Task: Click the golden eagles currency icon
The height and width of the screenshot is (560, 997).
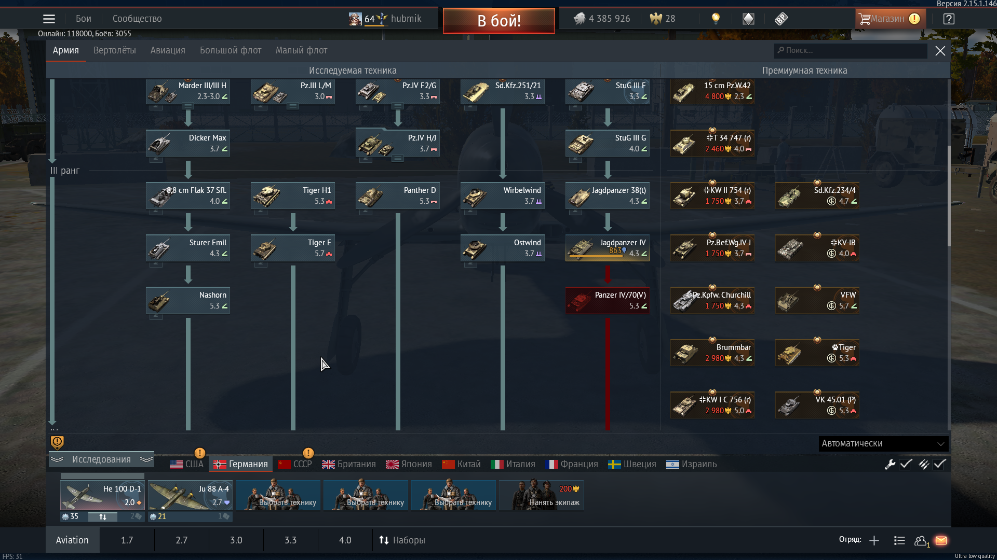Action: [x=656, y=19]
